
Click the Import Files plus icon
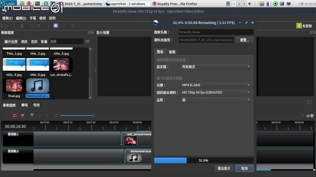[x=48, y=26]
